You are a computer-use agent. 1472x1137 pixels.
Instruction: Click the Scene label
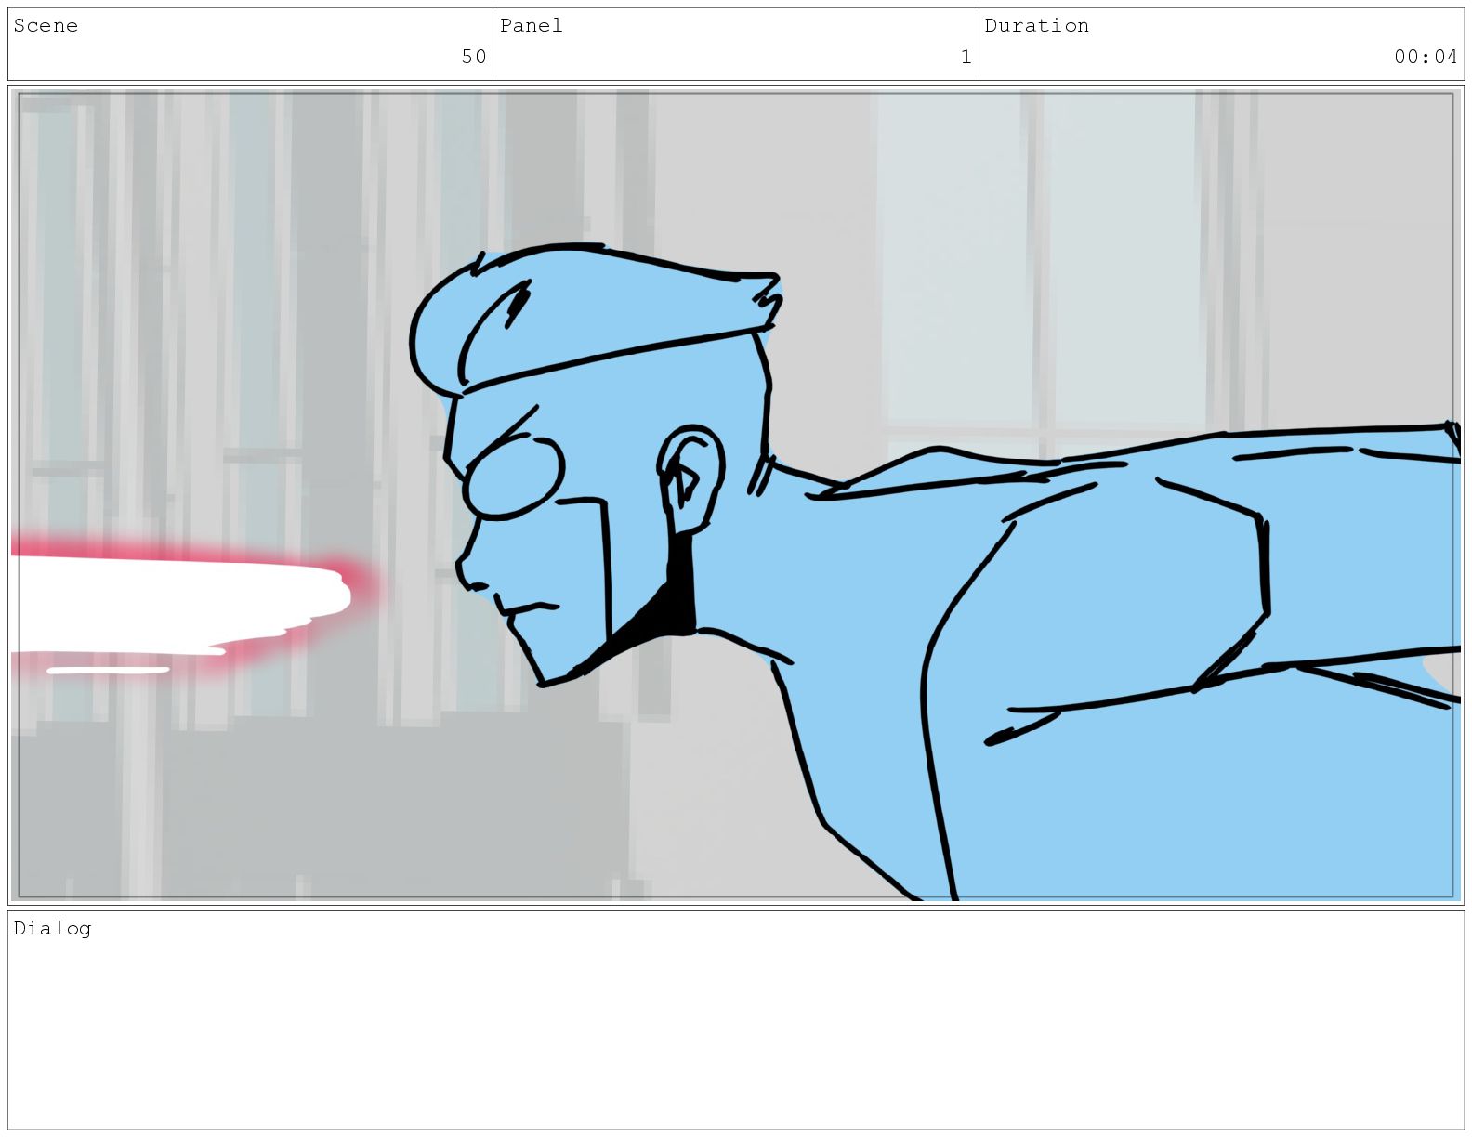point(46,25)
